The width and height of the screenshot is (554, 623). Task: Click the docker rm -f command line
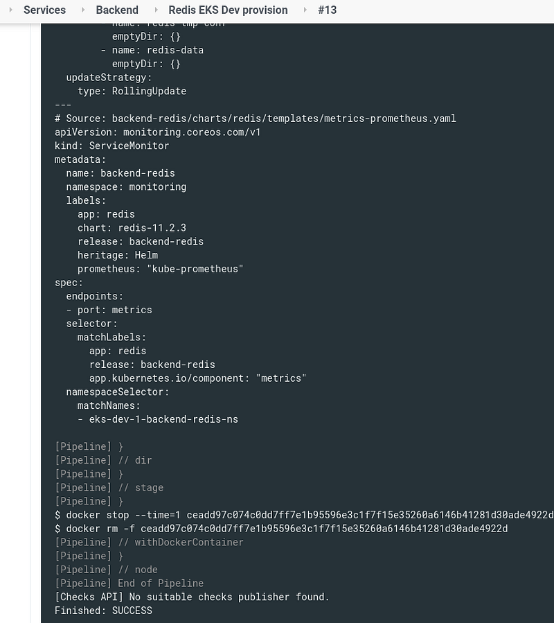pos(281,529)
